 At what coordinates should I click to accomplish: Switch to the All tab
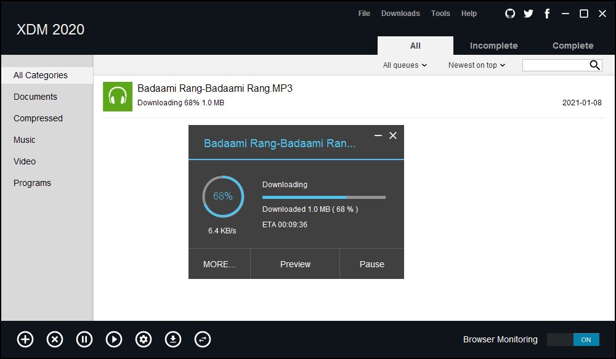click(x=415, y=46)
